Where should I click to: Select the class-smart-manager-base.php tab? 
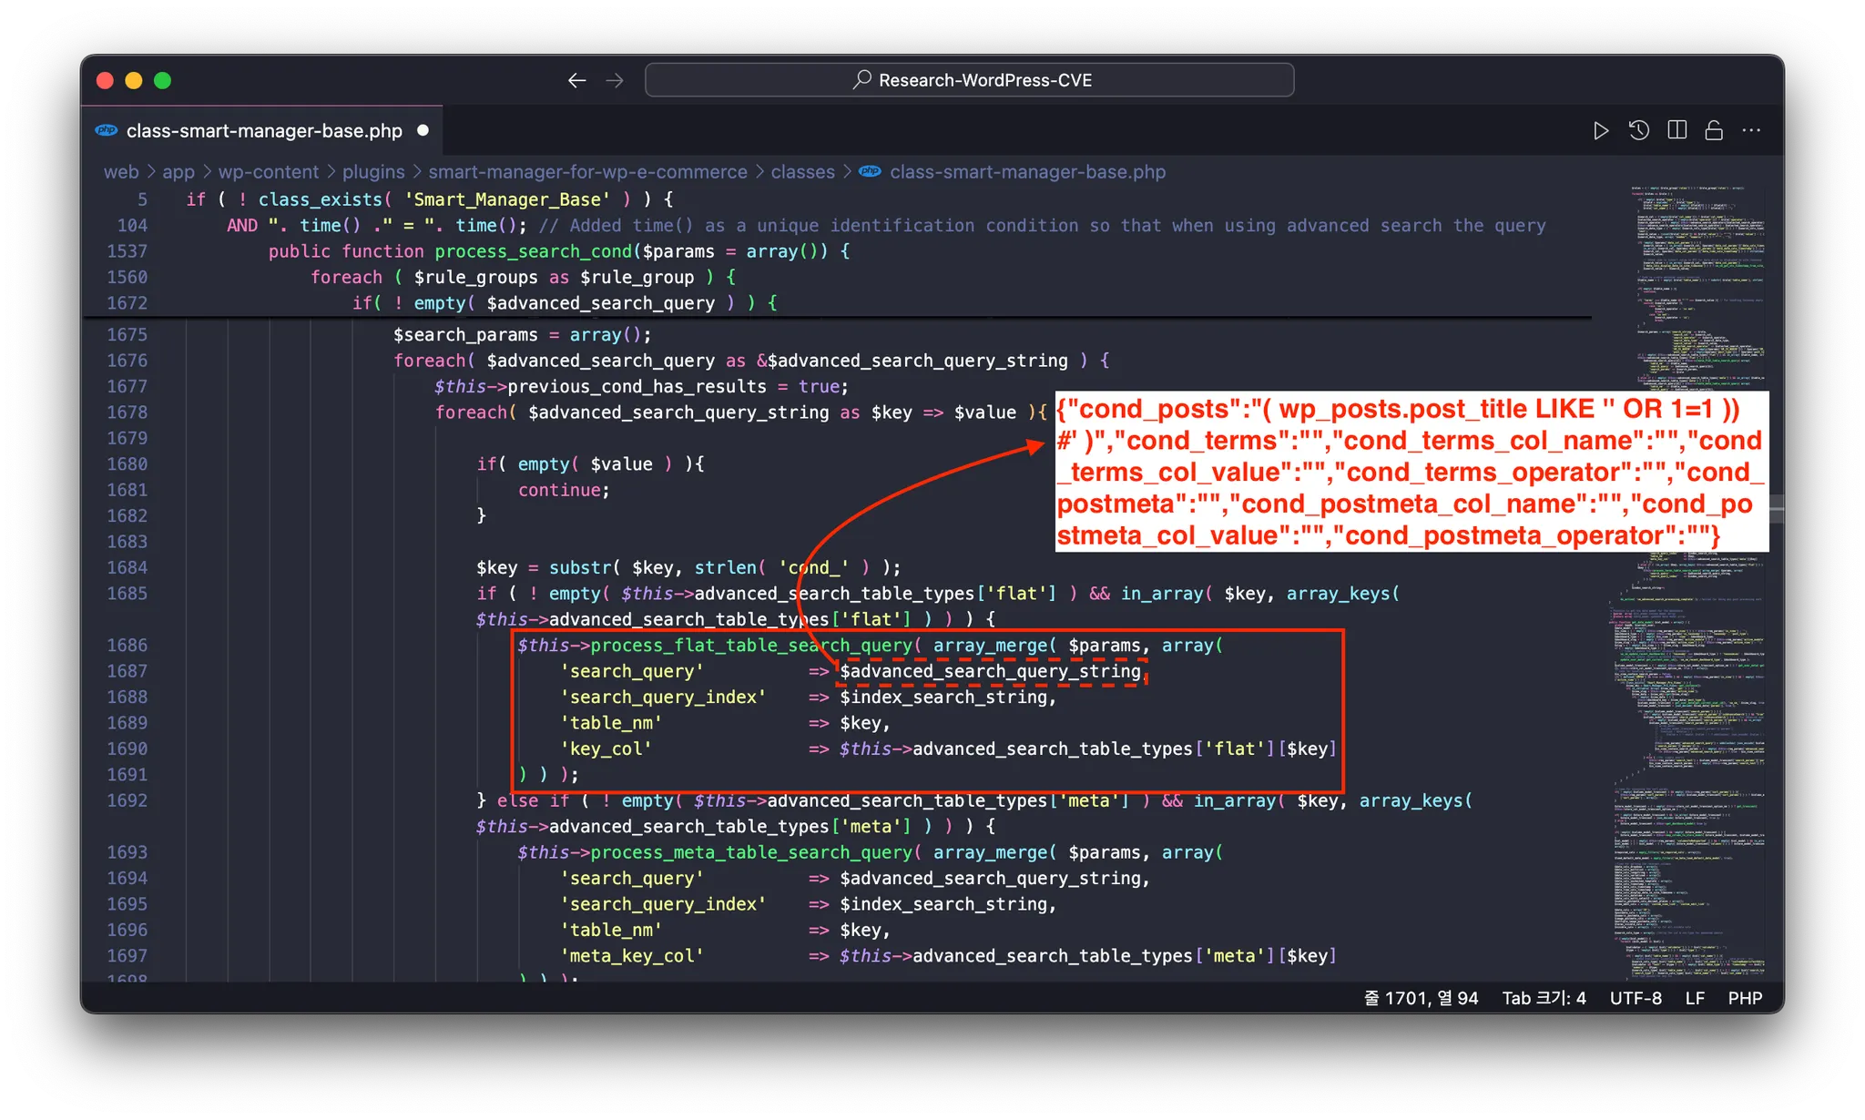click(x=263, y=131)
